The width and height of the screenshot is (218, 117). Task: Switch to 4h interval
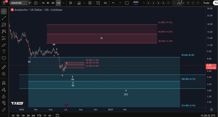48,3
